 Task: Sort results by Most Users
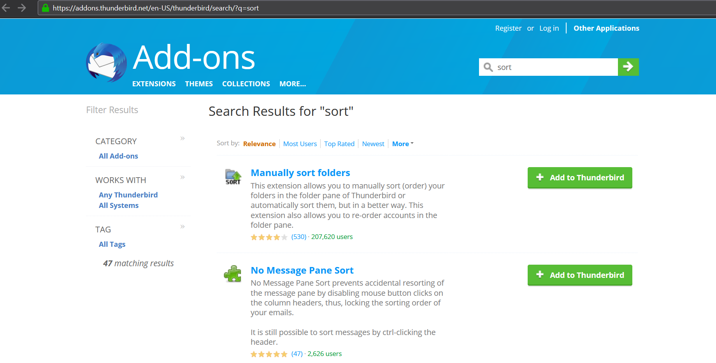[x=300, y=144]
